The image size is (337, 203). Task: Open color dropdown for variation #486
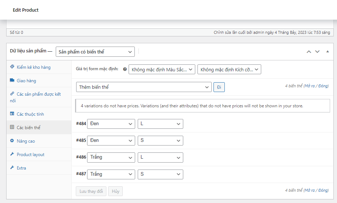(x=111, y=157)
